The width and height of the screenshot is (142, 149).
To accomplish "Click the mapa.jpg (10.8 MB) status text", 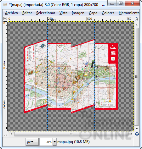I will click(x=73, y=142).
